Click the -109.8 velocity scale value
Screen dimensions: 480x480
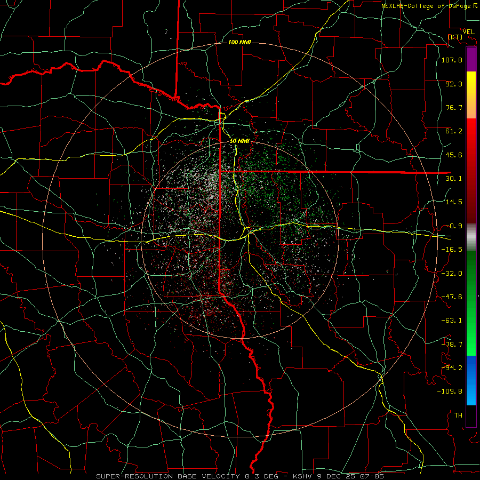coord(450,391)
